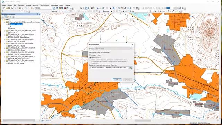Close the Table of Contents panel
This screenshot has height=125, width=222.
tap(39, 14)
